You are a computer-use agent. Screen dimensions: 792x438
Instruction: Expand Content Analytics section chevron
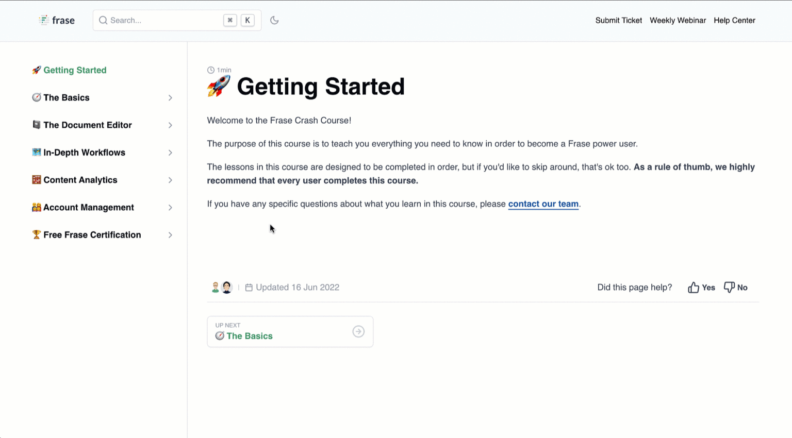[x=170, y=180]
